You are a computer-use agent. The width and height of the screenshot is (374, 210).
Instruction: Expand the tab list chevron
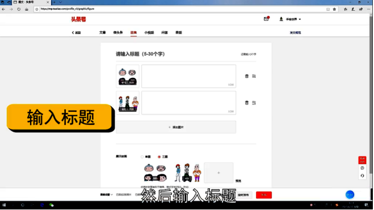[60, 2]
